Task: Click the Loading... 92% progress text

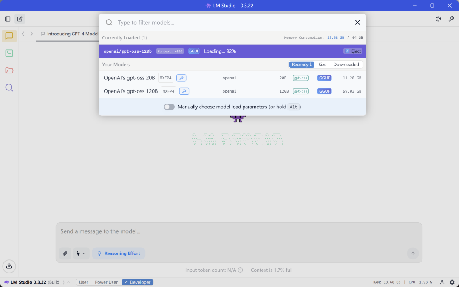Action: pyautogui.click(x=220, y=51)
